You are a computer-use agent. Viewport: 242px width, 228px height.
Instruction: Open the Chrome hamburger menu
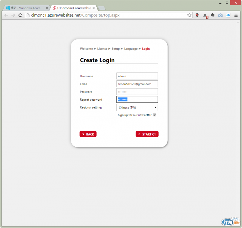click(236, 15)
